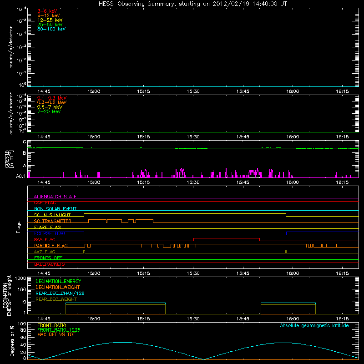Click the Absolute geomagnetic latitude label

314,325
